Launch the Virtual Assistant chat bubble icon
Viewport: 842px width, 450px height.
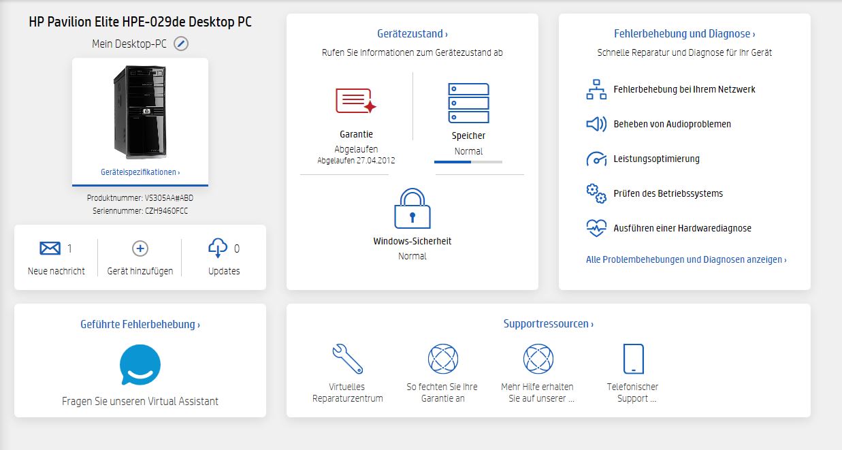[140, 366]
